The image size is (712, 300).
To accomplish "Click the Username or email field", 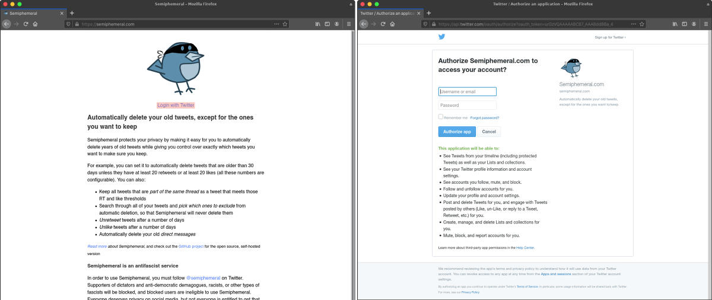I will [x=468, y=92].
